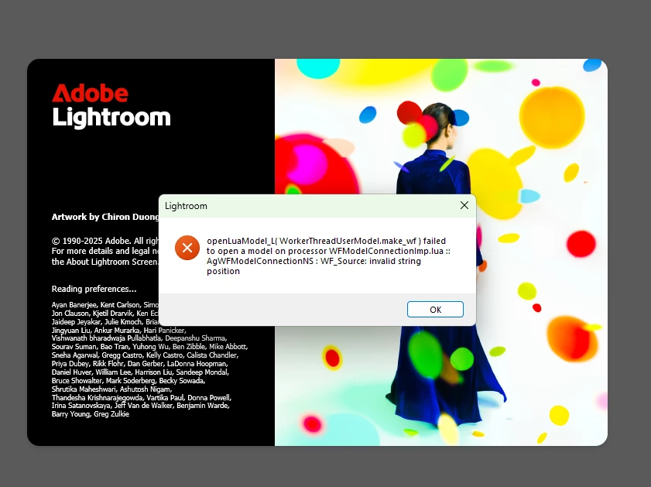
Task: Click the 'Barry Young, Greg Zulkie' credits line
Action: [90, 414]
